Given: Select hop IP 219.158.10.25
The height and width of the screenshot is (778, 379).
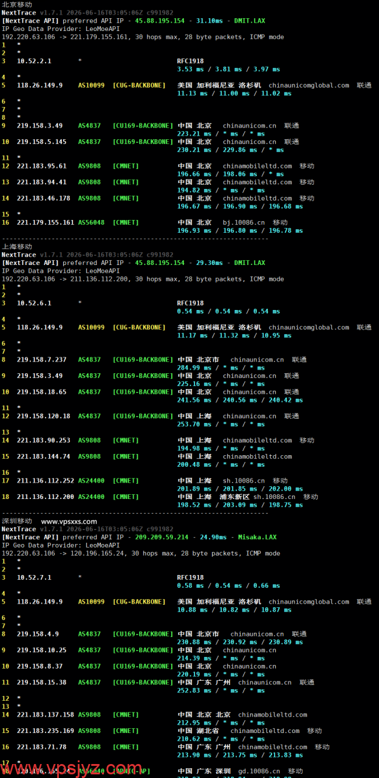Looking at the screenshot, I should coord(42,650).
